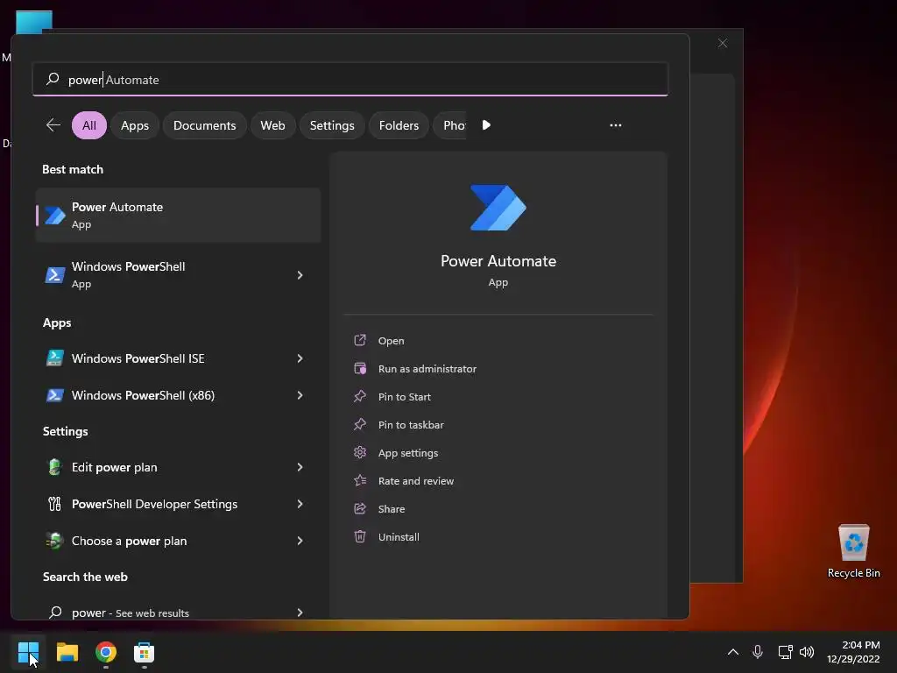
Task: Click microphone icon in system tray
Action: pyautogui.click(x=758, y=652)
